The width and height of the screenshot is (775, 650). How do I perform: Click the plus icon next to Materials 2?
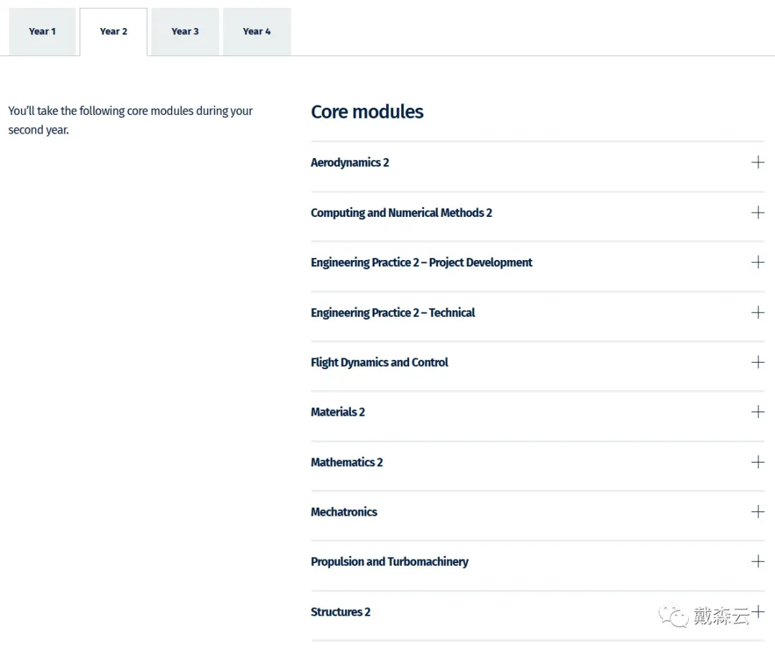[x=757, y=412]
